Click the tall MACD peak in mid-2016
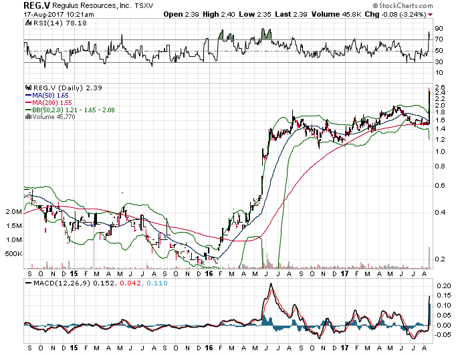 click(269, 286)
